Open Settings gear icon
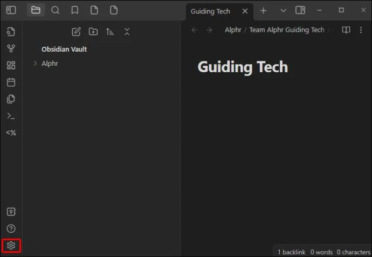The width and height of the screenshot is (372, 257). (11, 245)
